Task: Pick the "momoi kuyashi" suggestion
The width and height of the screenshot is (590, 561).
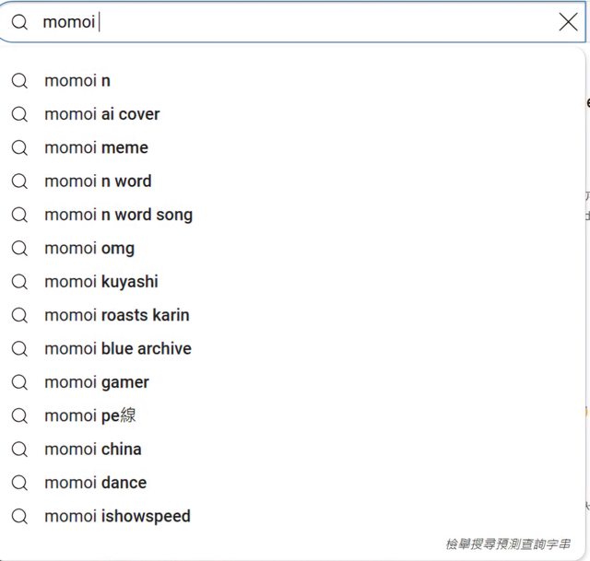Action: pyautogui.click(x=292, y=282)
